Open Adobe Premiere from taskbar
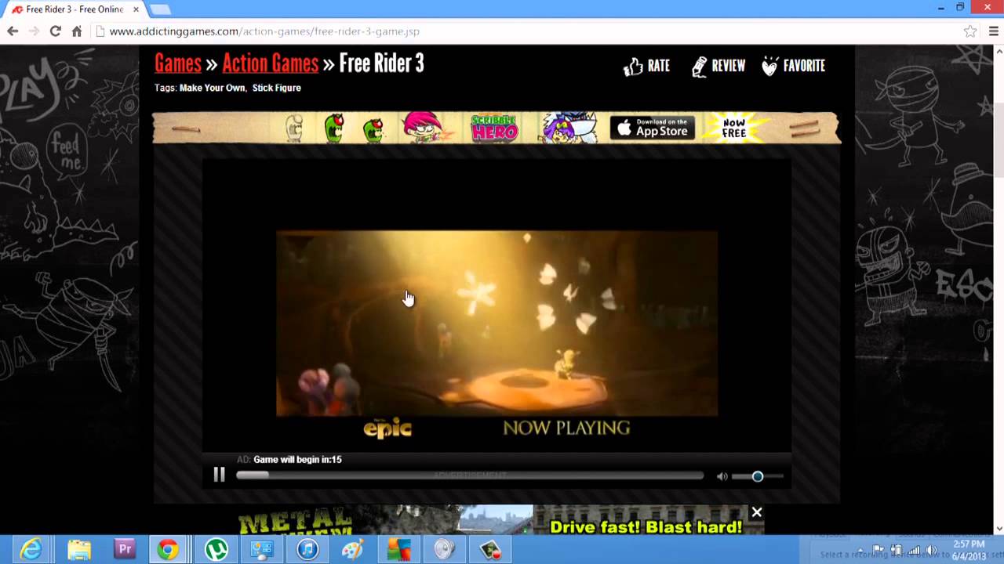This screenshot has height=564, width=1004. (x=124, y=550)
